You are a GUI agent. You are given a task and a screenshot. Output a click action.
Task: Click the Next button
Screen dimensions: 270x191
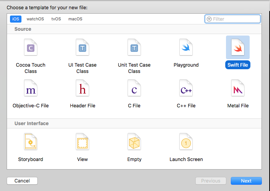pyautogui.click(x=246, y=181)
